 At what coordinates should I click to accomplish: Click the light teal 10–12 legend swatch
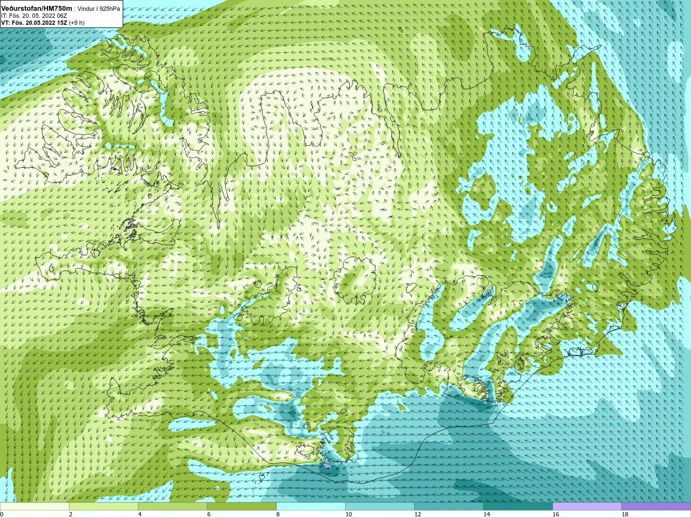(x=380, y=507)
